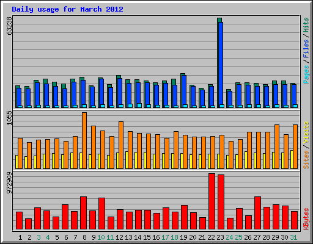
Task: Click the 1055 visits axis maximum label
Action: pyautogui.click(x=9, y=118)
